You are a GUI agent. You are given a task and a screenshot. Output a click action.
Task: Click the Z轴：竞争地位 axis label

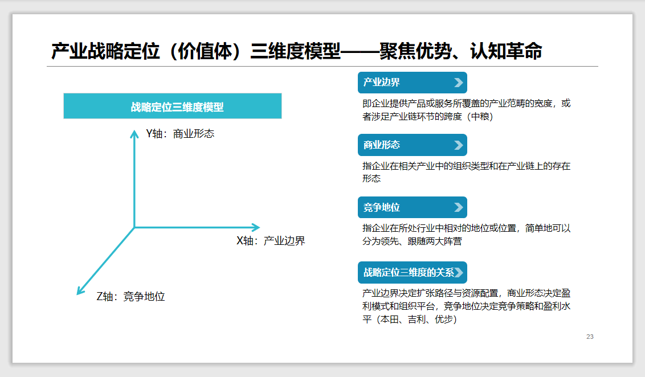[x=130, y=297]
